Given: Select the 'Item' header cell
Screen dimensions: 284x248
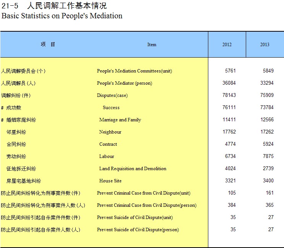Looking at the screenshot, I should (152, 45).
